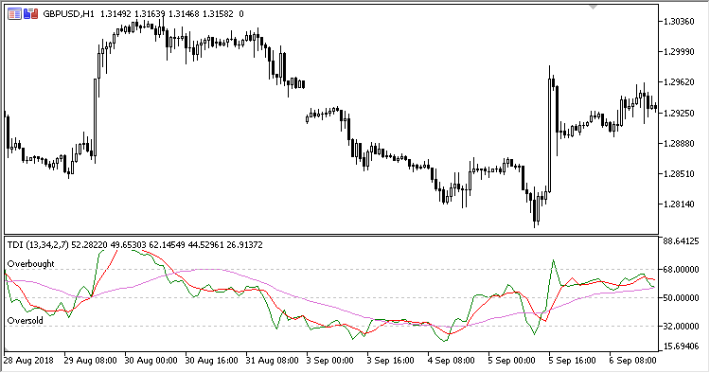
Task: Click the 31 Aug 08:00 time label
Action: 272,361
